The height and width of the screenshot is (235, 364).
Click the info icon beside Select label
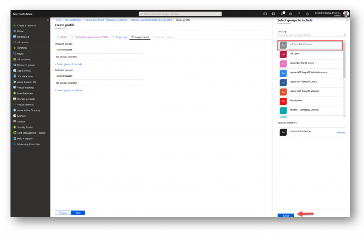285,32
